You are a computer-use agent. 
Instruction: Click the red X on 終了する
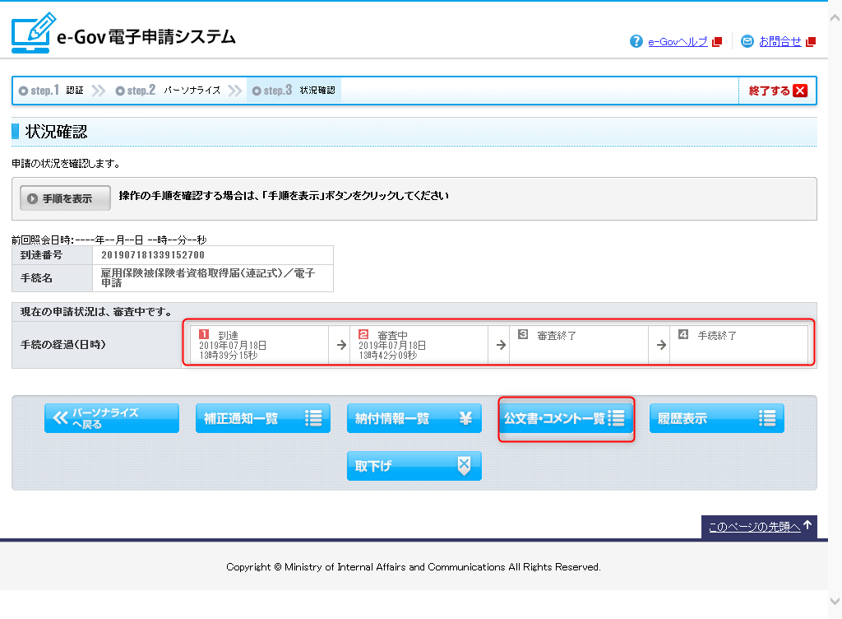point(800,91)
